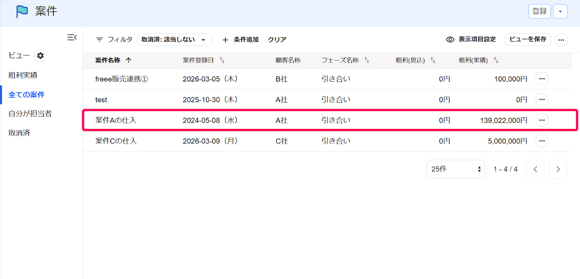This screenshot has height=279, width=580.
Task: Select 全ての案件 view
Action: [26, 95]
